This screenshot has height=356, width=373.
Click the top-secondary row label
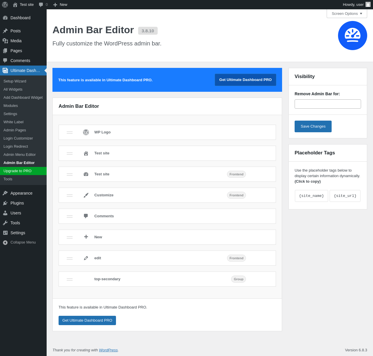coord(107,279)
